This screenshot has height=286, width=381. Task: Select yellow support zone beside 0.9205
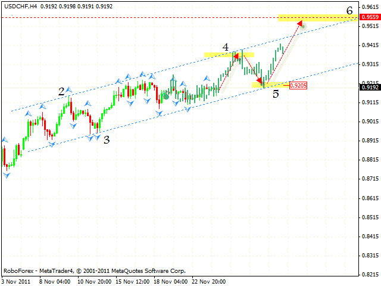tap(270, 85)
